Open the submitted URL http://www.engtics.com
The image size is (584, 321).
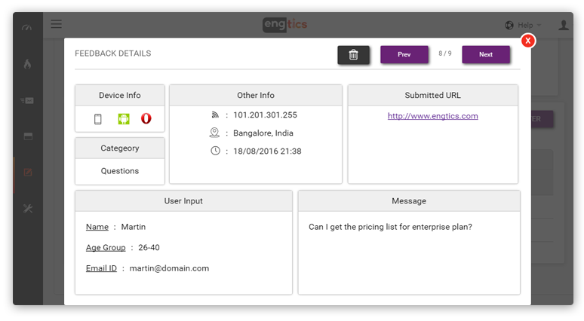coord(432,116)
